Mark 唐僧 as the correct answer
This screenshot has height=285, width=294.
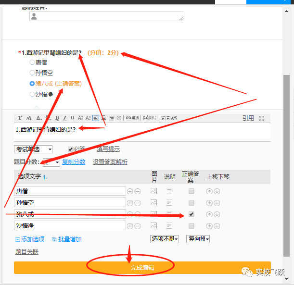(x=191, y=191)
